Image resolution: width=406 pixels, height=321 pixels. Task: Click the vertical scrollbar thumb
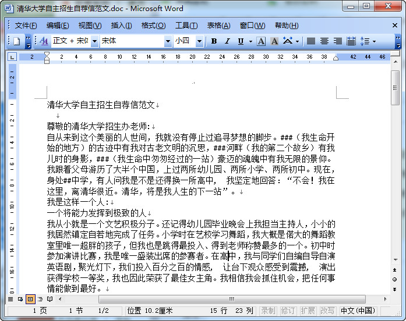[396, 88]
